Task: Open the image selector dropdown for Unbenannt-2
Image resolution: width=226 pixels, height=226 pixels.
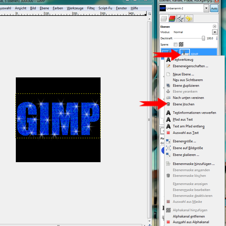Action: click(206, 8)
